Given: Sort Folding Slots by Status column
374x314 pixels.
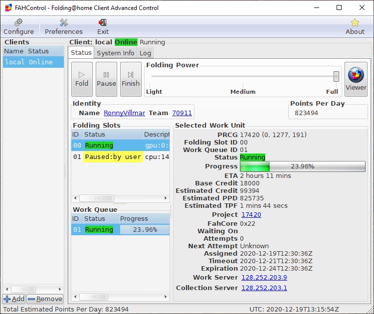Looking at the screenshot, I should [x=112, y=135].
